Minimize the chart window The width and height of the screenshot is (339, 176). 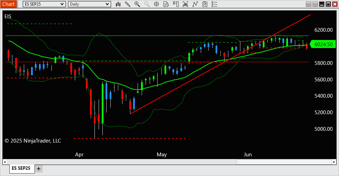tap(322, 4)
